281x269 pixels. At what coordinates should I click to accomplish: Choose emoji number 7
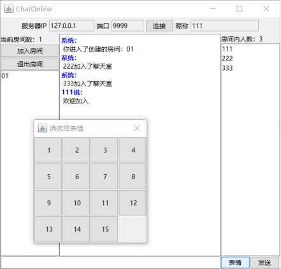104,177
